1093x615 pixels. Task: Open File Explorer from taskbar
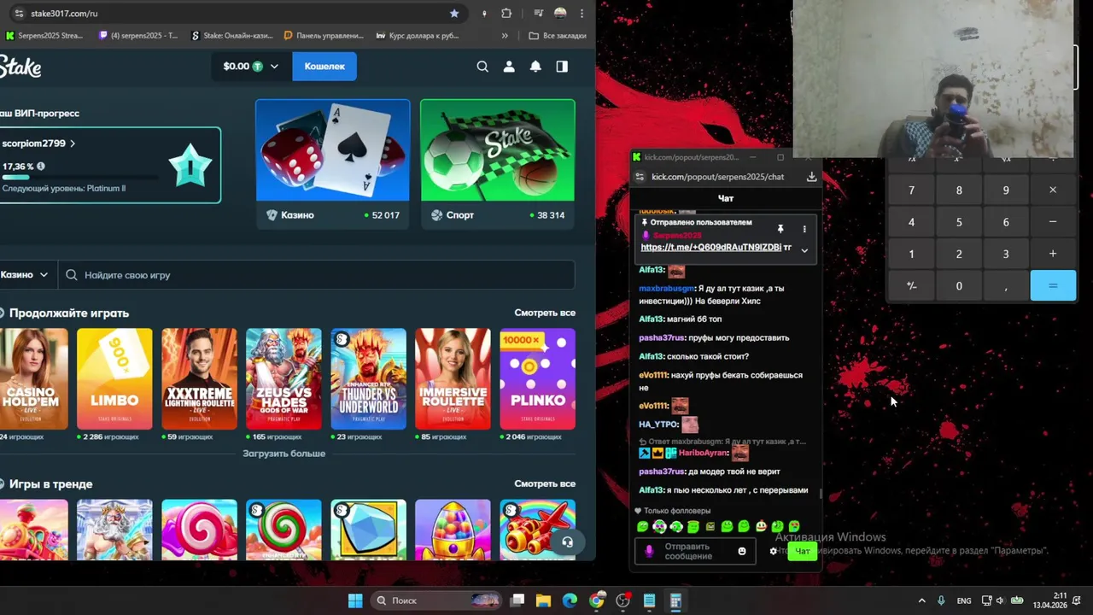pyautogui.click(x=543, y=600)
